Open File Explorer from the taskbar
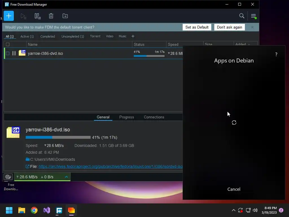The image size is (289, 217). tap(21, 210)
